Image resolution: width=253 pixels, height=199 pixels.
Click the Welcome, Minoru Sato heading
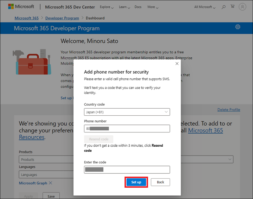89,41
